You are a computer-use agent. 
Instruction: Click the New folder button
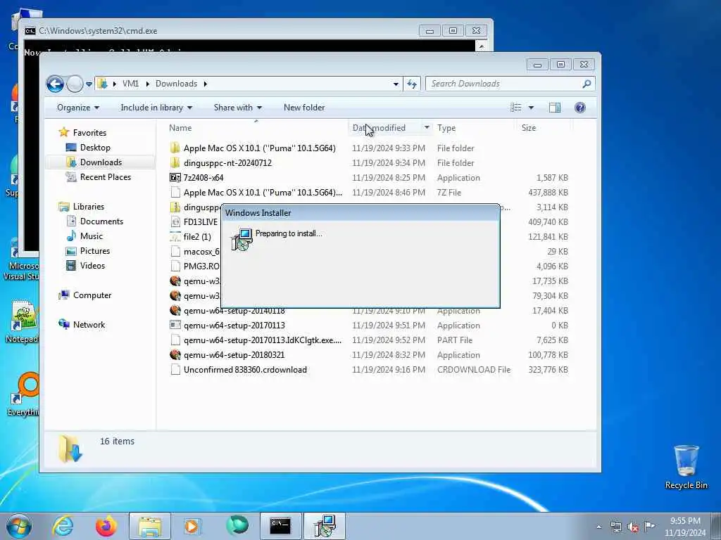304,108
